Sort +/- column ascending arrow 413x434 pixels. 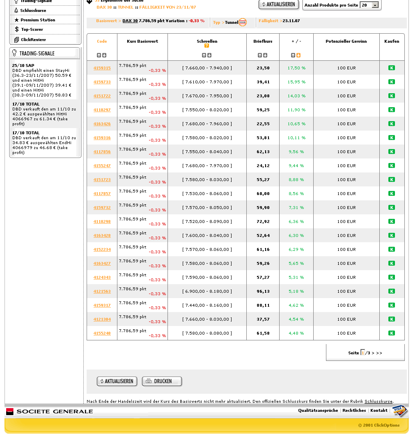(x=293, y=55)
